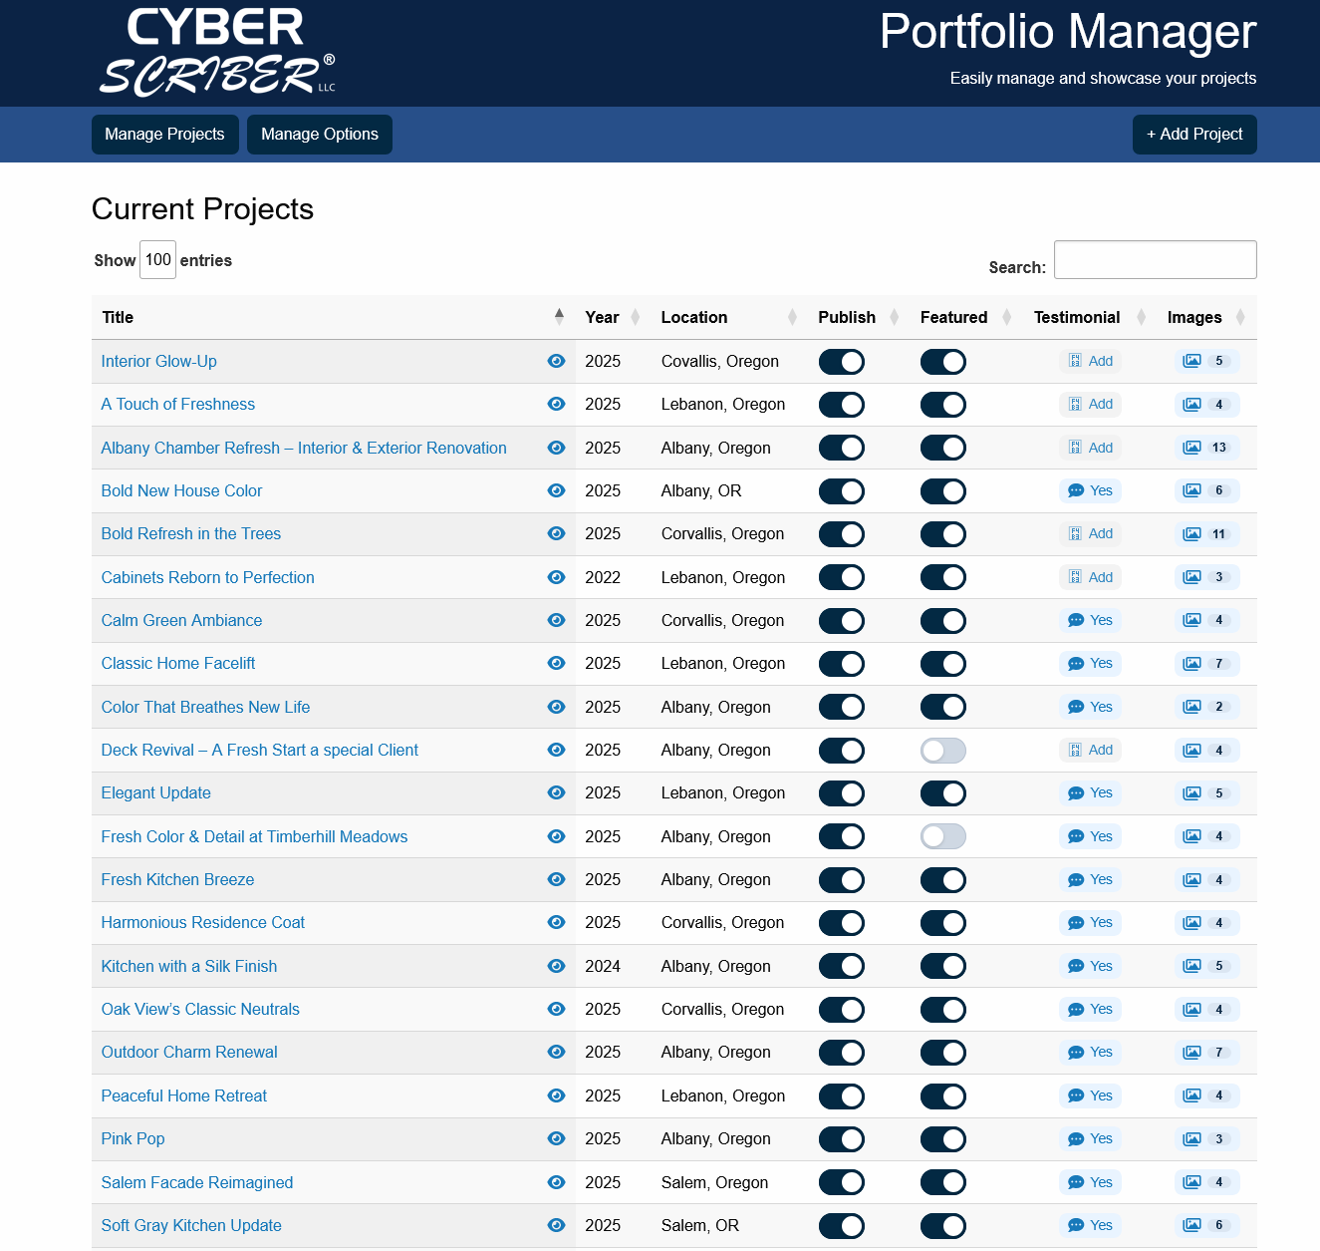
Task: Add testimonial for Deck Revival project
Action: tap(1090, 750)
